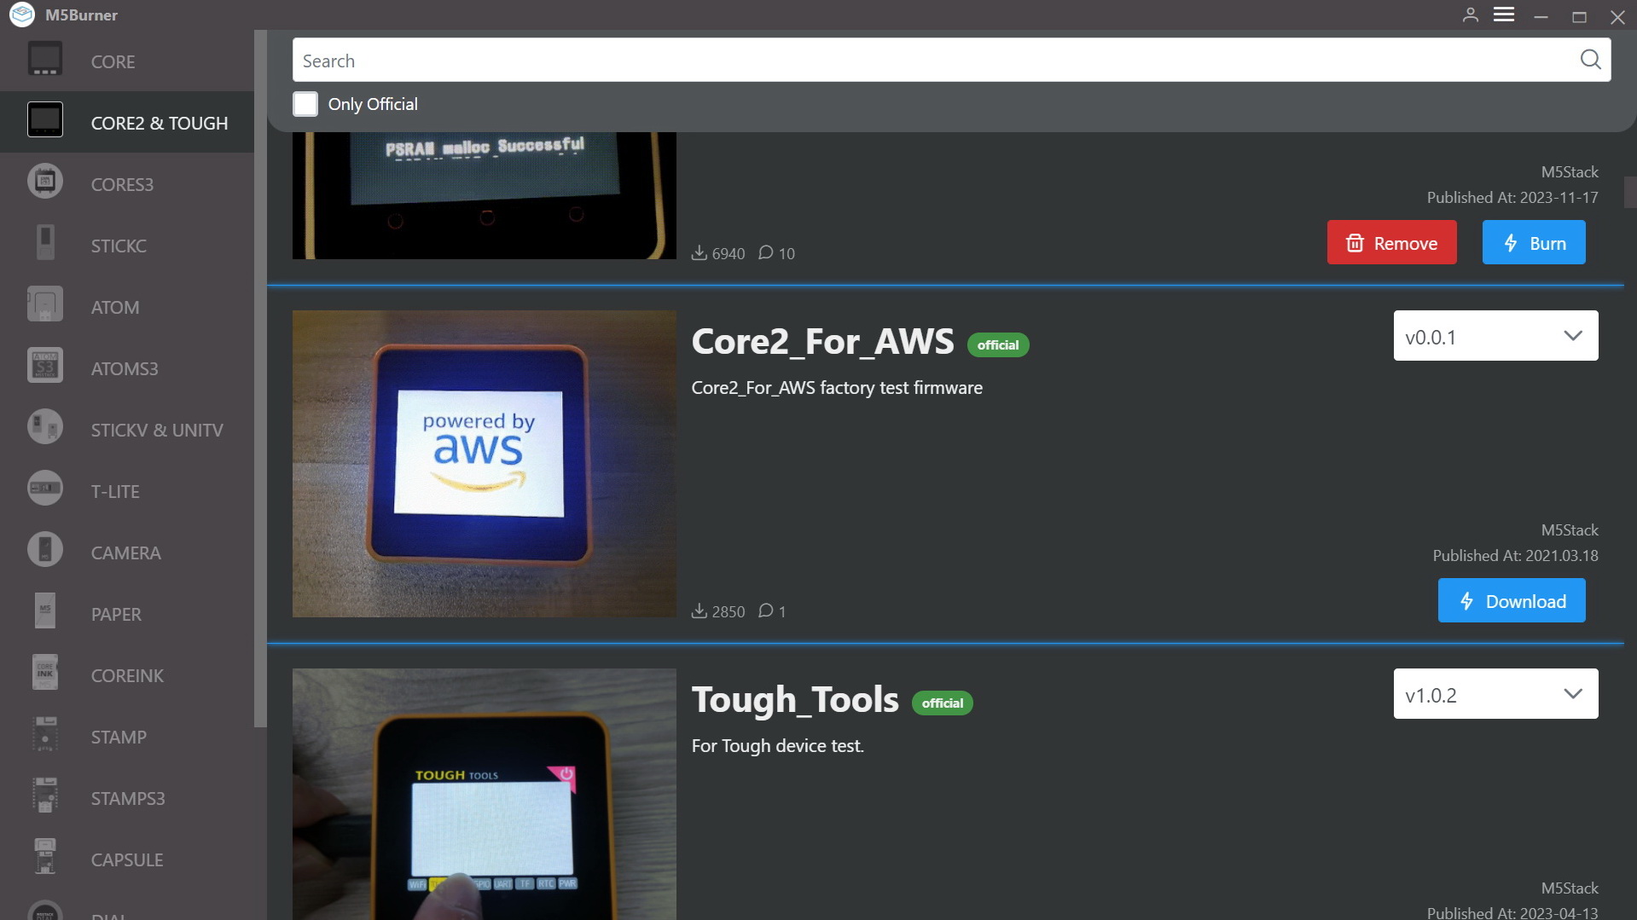This screenshot has width=1637, height=920.
Task: Click the search magnifier icon
Action: pos(1590,60)
